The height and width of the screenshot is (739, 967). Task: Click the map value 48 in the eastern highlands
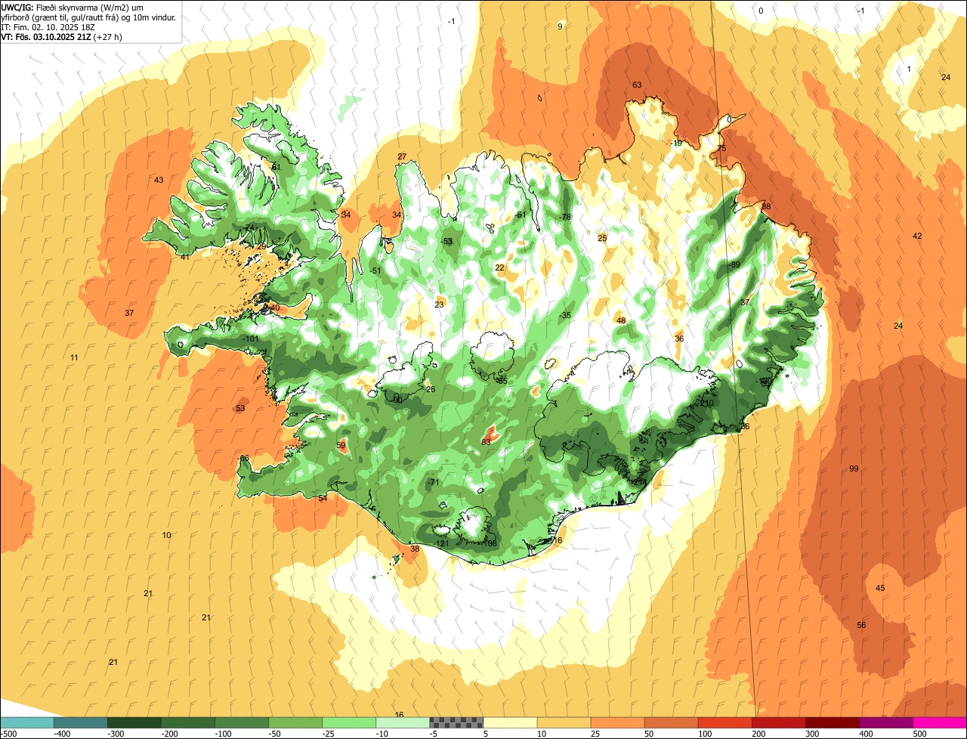tap(621, 321)
